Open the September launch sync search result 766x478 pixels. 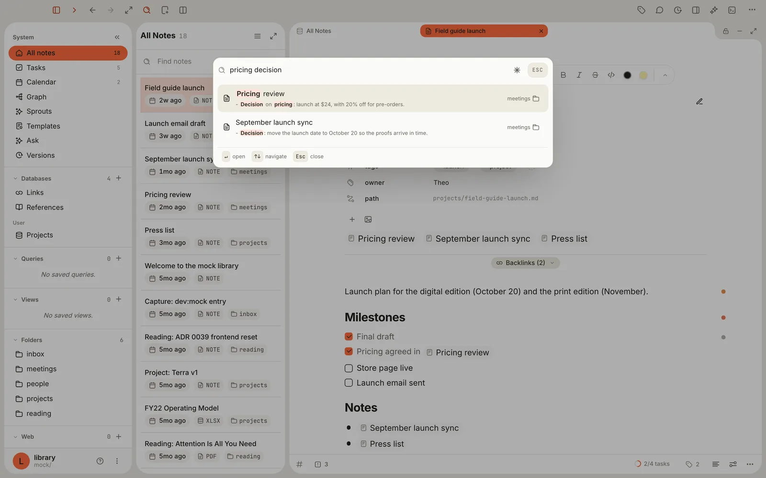coord(383,127)
